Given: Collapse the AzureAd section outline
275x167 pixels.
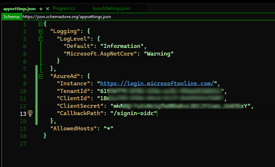Looking at the screenshot, I should (x=41, y=76).
